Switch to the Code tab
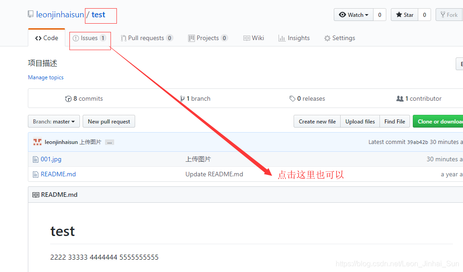This screenshot has height=272, width=463. click(x=47, y=38)
